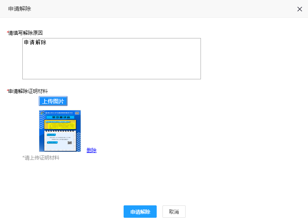Click the colorful logo in thumbnail header
Screen dimensions: 308x219
[42, 113]
